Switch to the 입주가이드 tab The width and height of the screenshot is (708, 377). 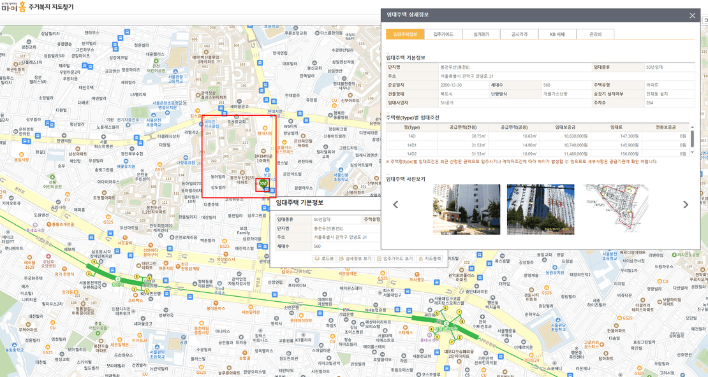pos(443,34)
